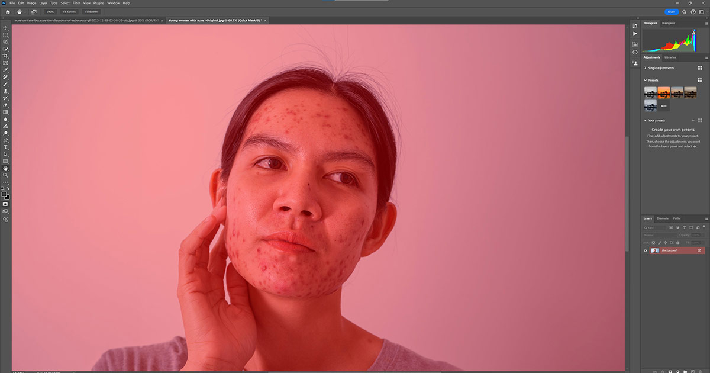The image size is (710, 373).
Task: Enable Lock transparent pixels in Layers panel
Action: 653,243
